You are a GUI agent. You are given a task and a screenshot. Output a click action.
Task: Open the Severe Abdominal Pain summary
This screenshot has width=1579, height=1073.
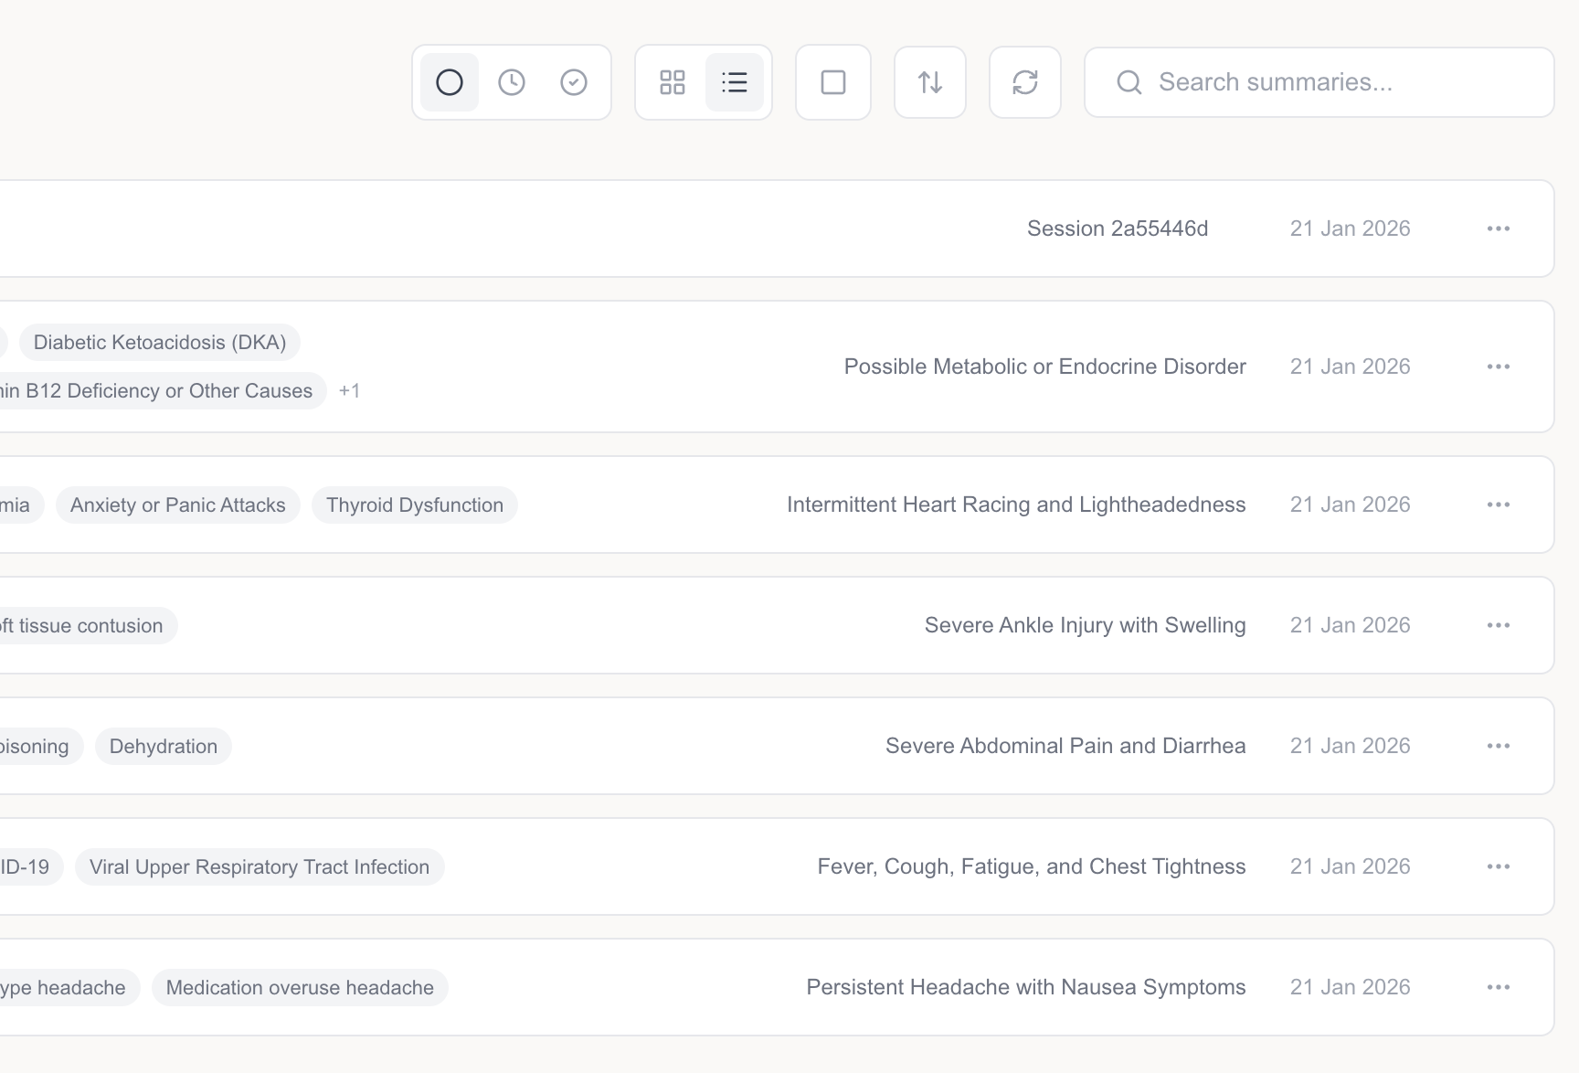(1065, 746)
